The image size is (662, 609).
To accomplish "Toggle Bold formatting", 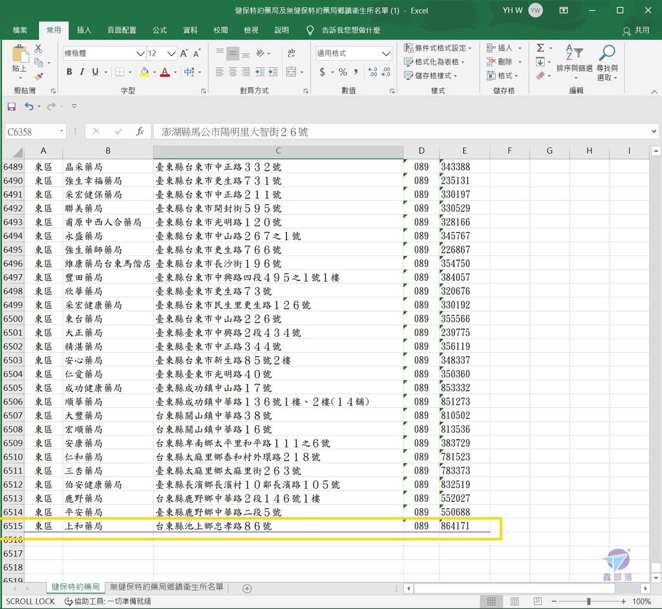I will [x=69, y=72].
